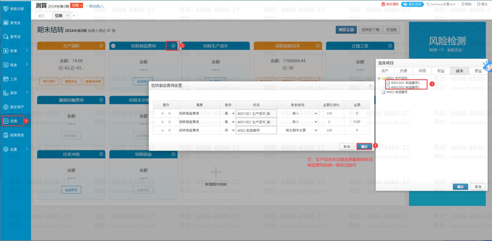This screenshot has height=241, width=492.
Task: Collapse the 4001 生产成本 tree node
Action: click(379, 78)
